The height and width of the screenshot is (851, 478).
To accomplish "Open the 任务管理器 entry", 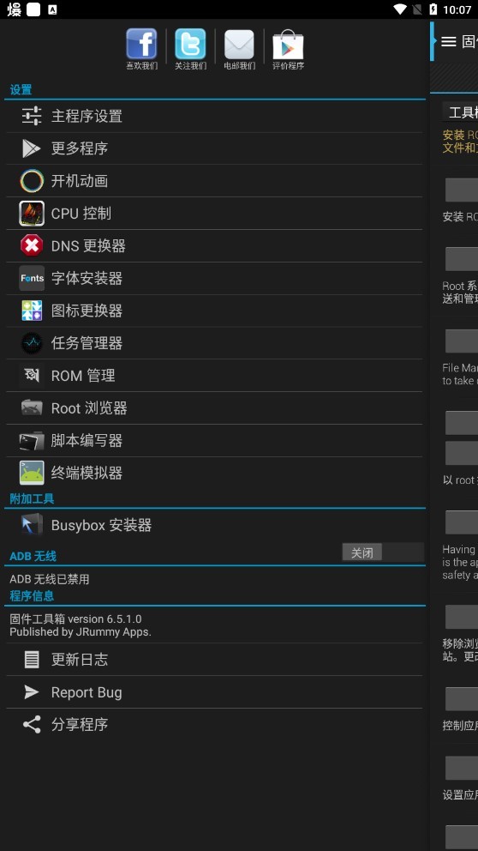I will 214,343.
